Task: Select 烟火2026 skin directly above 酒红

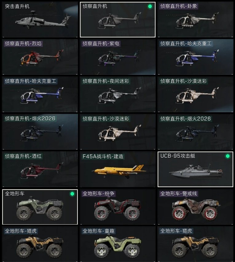Action: point(40,132)
